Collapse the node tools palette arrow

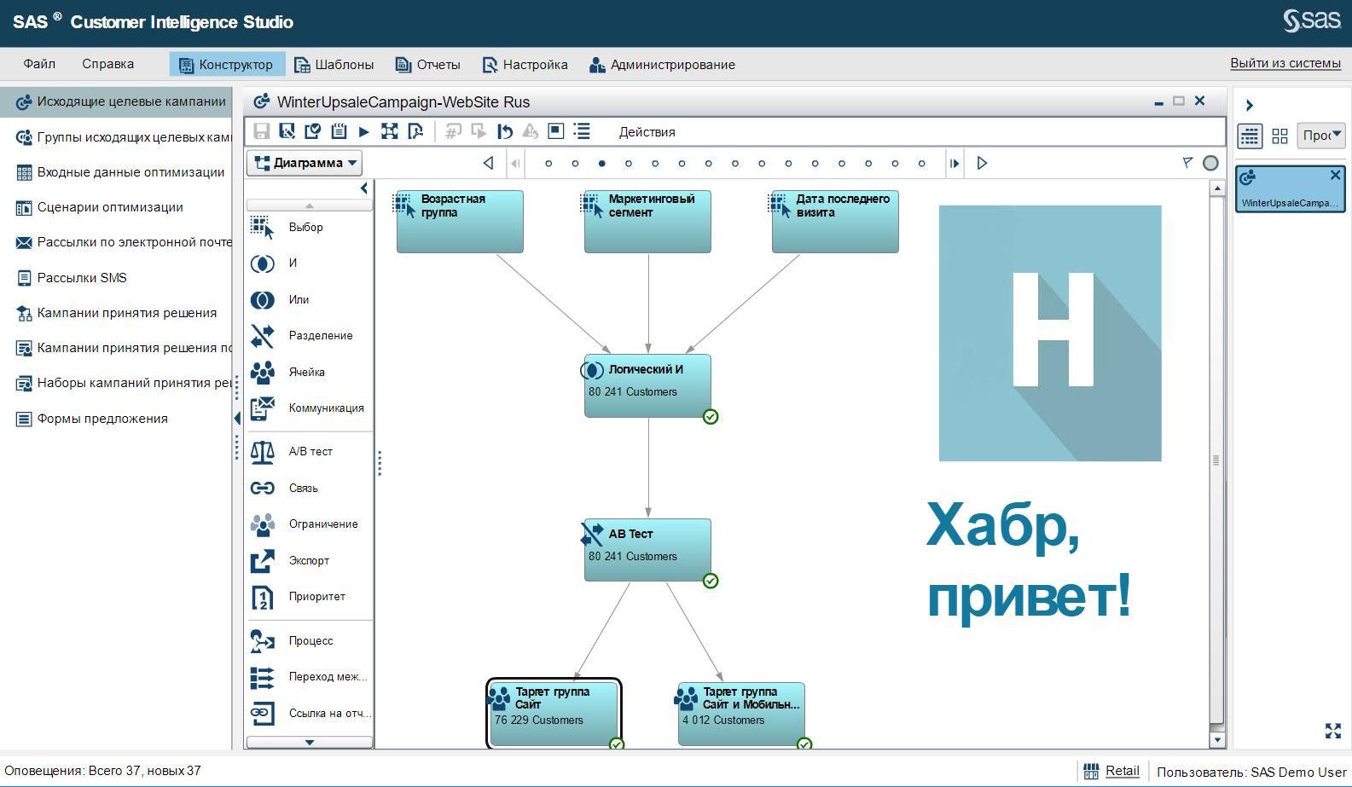pos(364,188)
